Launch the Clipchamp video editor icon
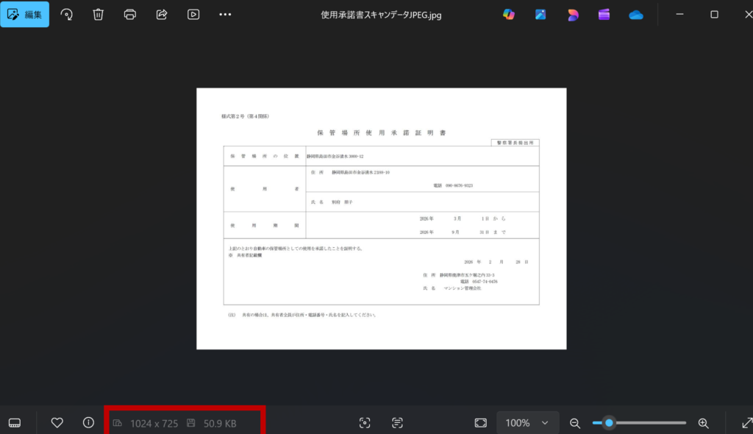Screen dimensions: 753x434 [x=604, y=14]
